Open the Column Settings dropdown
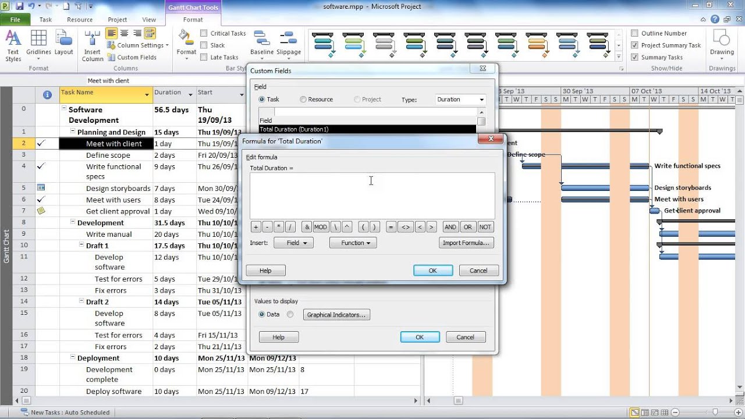Viewport: 745px width, 419px height. tap(138, 45)
